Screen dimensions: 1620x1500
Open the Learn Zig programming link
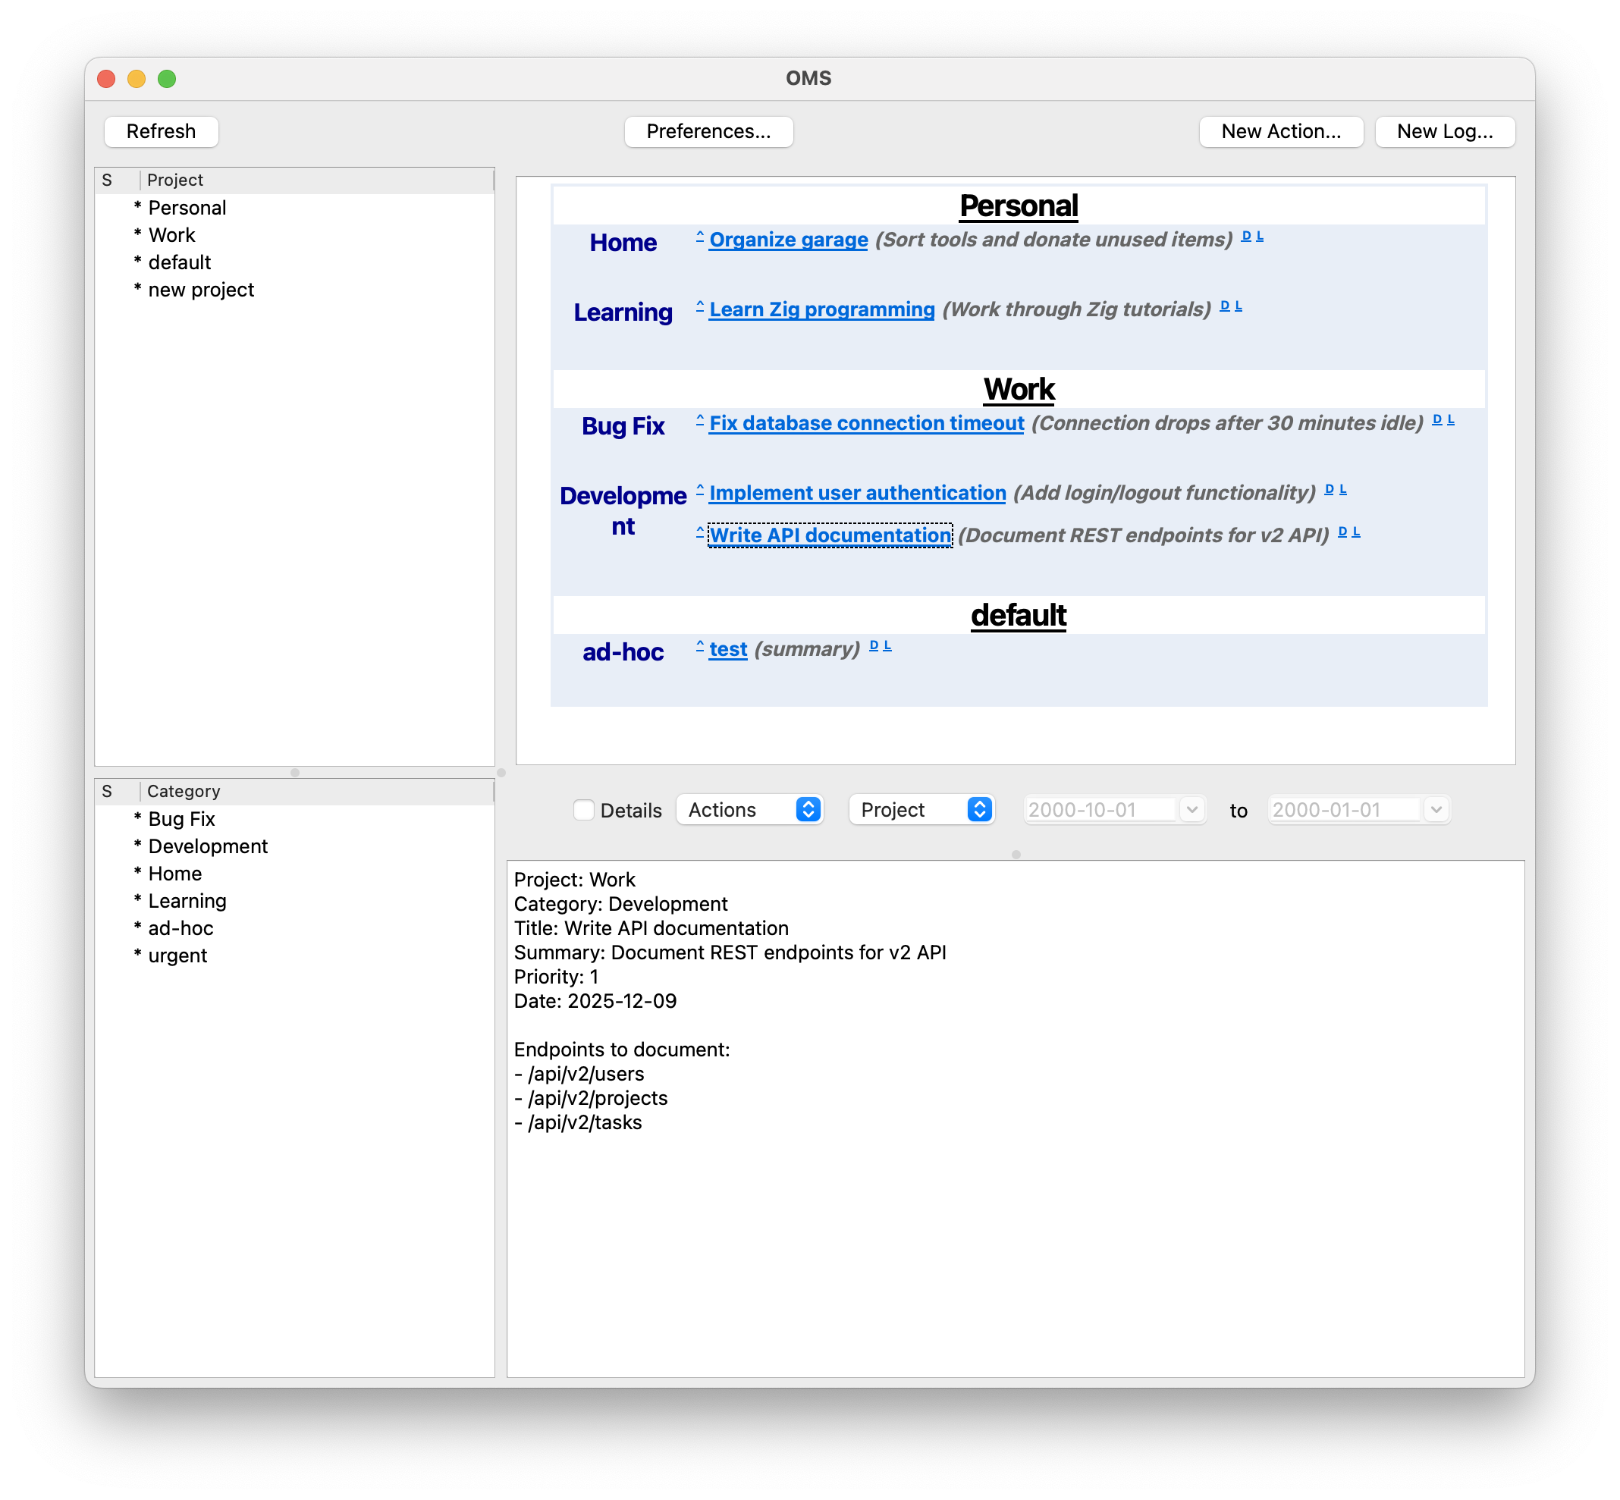tap(821, 309)
